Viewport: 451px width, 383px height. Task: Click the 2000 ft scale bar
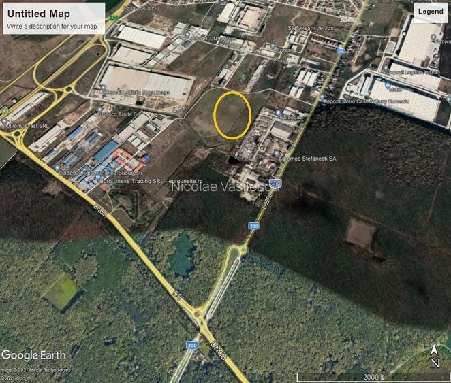(372, 376)
